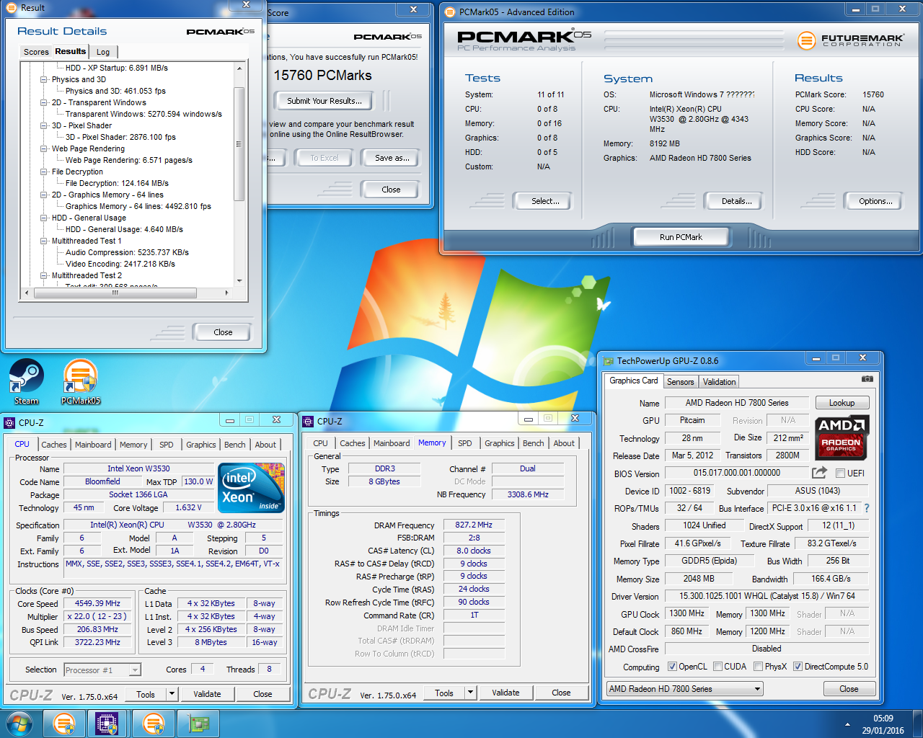923x738 pixels.
Task: Click Submit Your Results button
Action: click(324, 101)
